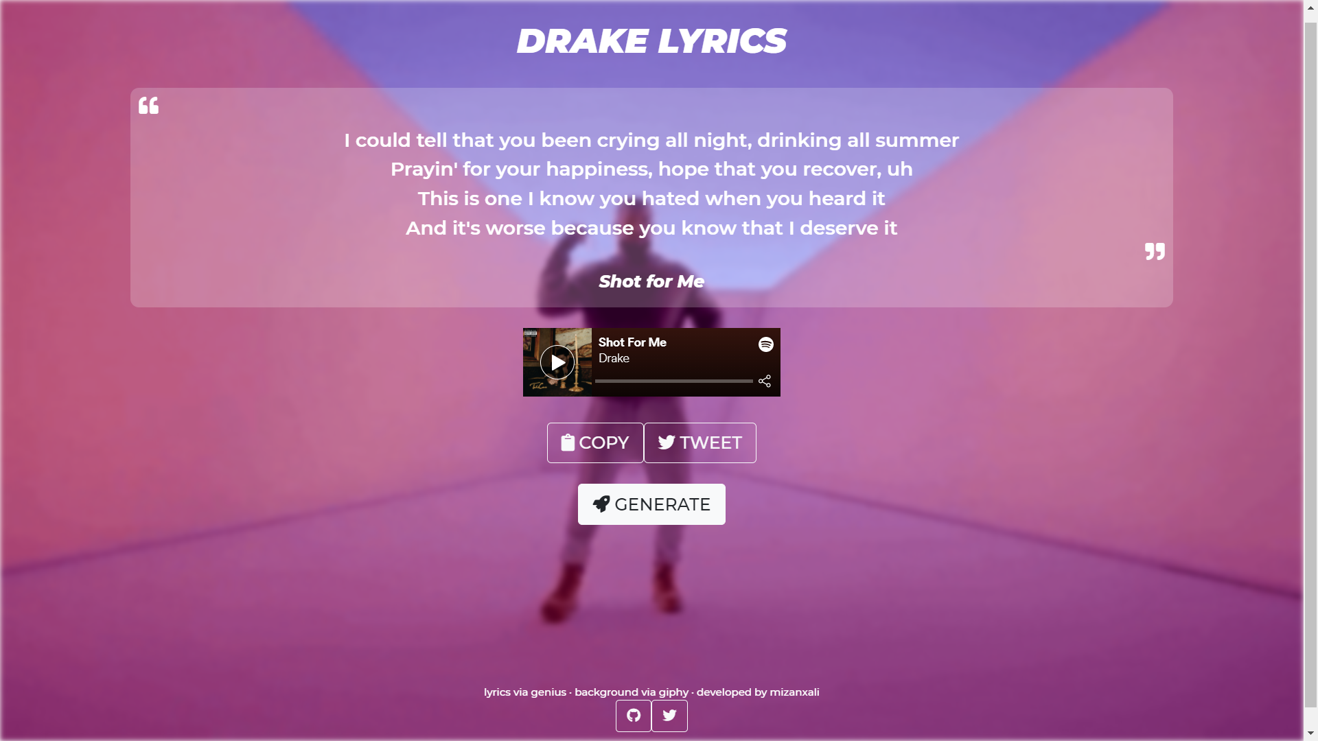Click the album cover thumbnail
The width and height of the screenshot is (1318, 741).
(x=557, y=362)
